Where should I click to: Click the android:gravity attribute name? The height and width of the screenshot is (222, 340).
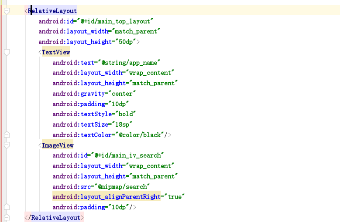(x=79, y=94)
